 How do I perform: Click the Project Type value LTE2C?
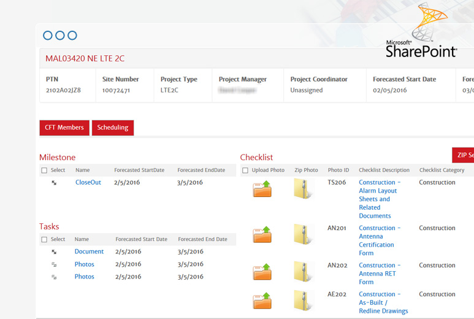coord(169,90)
